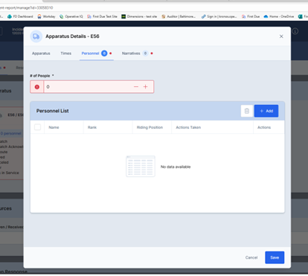Switch to the Apparatus tab
This screenshot has height=276, width=308.
pyautogui.click(x=41, y=54)
